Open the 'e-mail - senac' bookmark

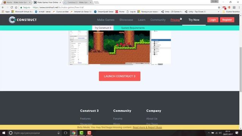pyautogui.click(x=43, y=12)
